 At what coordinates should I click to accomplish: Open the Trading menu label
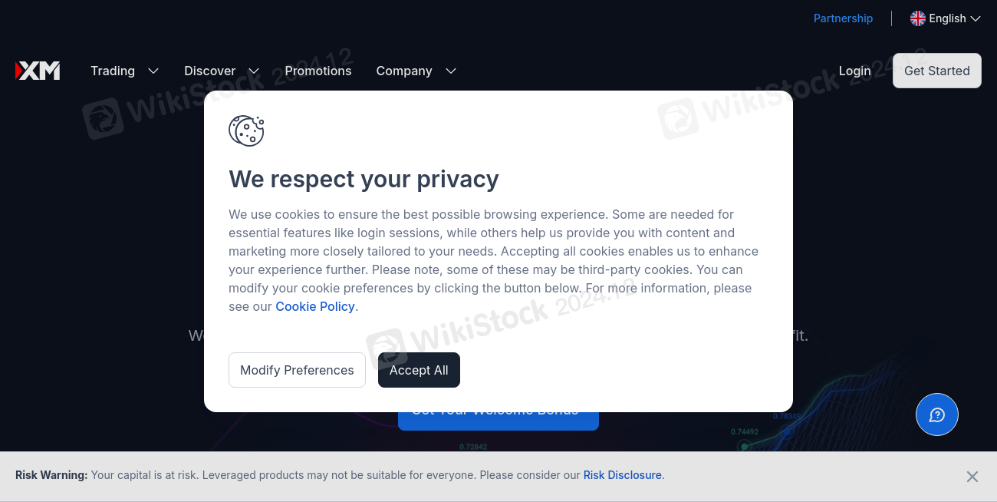coord(113,71)
